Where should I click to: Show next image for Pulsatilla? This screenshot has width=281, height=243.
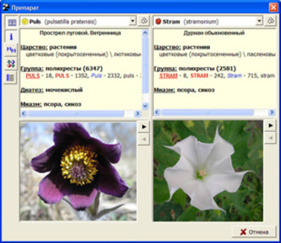click(143, 127)
